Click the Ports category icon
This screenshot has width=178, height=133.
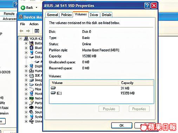point(31,103)
